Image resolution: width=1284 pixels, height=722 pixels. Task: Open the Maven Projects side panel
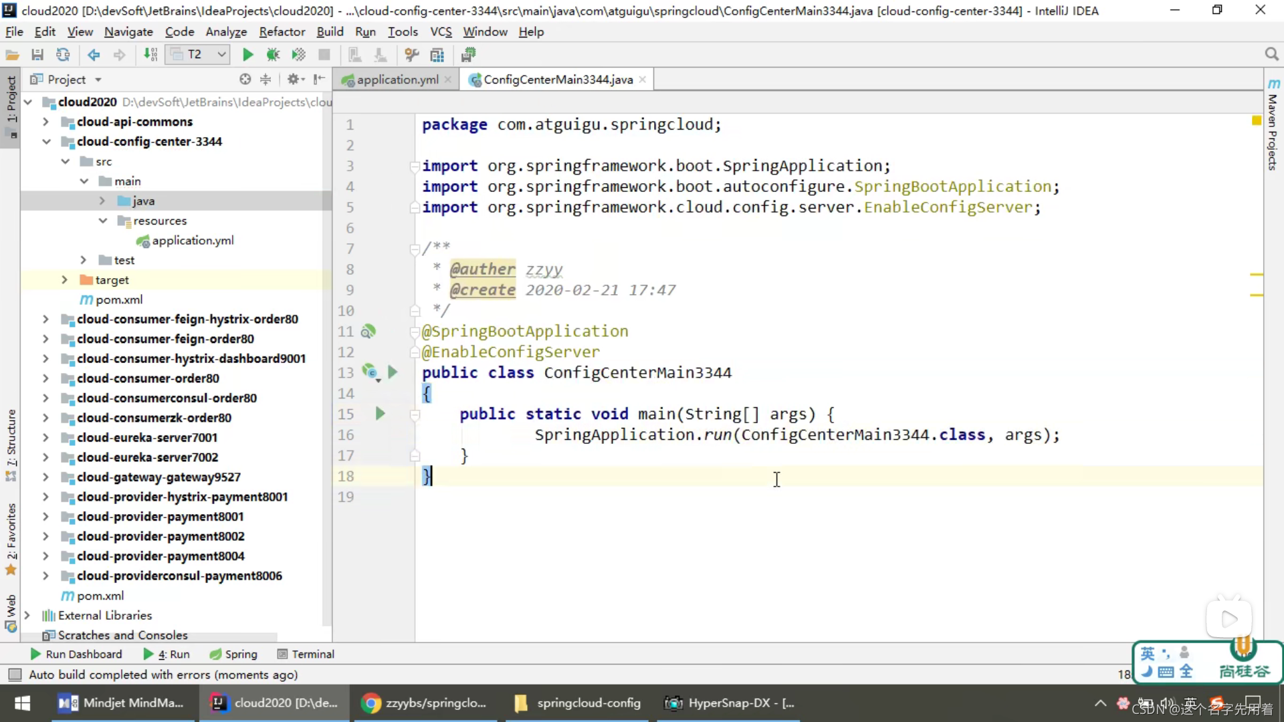tap(1273, 124)
